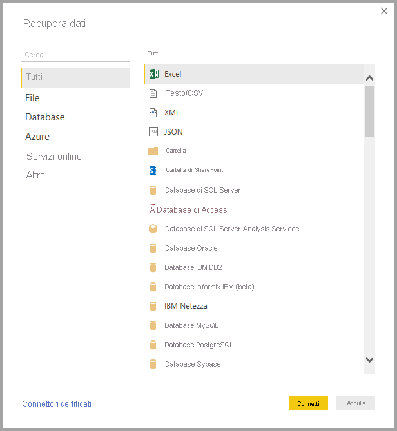Select the Altro category
The height and width of the screenshot is (431, 397).
(35, 175)
